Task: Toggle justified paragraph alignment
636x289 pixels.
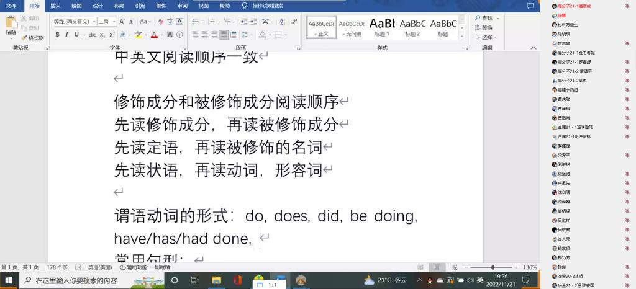Action: coord(224,35)
